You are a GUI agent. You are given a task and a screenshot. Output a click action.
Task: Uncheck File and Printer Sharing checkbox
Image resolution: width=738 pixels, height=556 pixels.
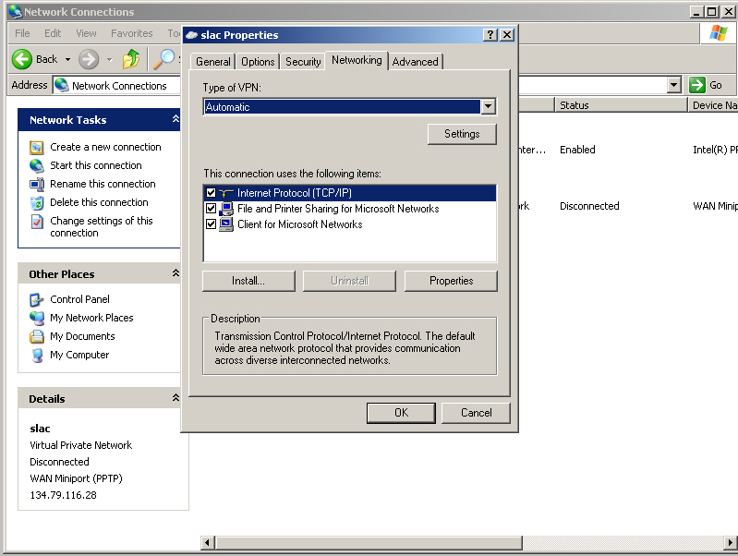click(x=211, y=208)
